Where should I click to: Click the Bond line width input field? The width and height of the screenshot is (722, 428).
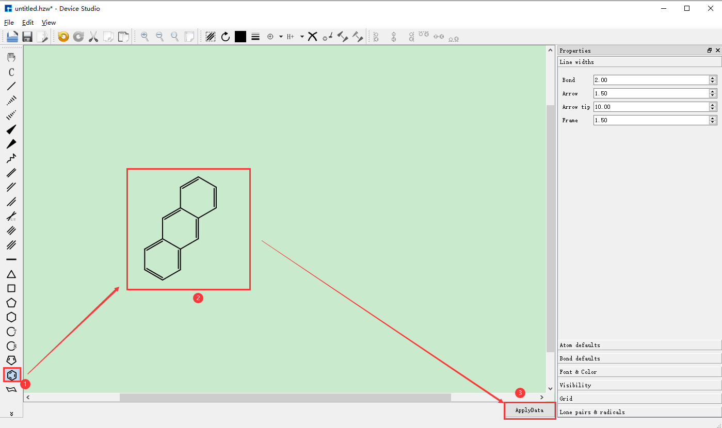[x=651, y=80]
